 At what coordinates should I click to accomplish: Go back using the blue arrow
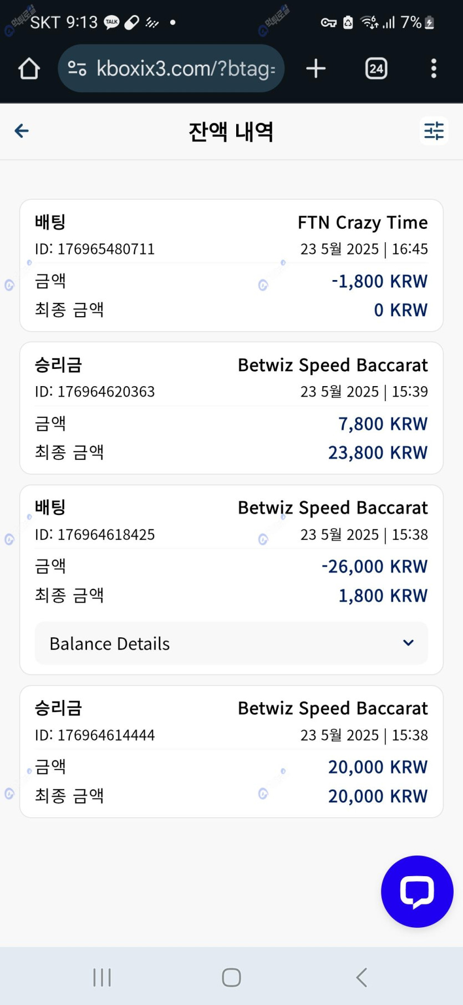point(22,131)
